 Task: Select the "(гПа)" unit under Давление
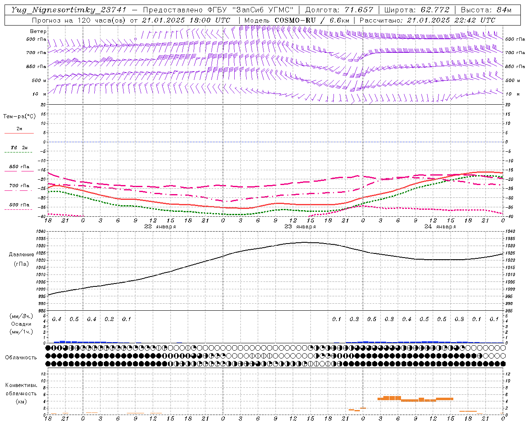tap(21, 264)
